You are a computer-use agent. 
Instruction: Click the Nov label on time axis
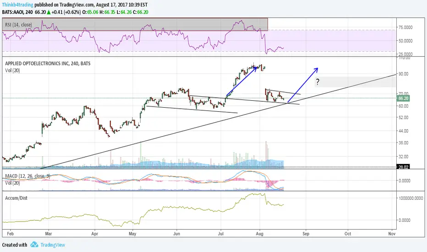pyautogui.click(x=392, y=234)
